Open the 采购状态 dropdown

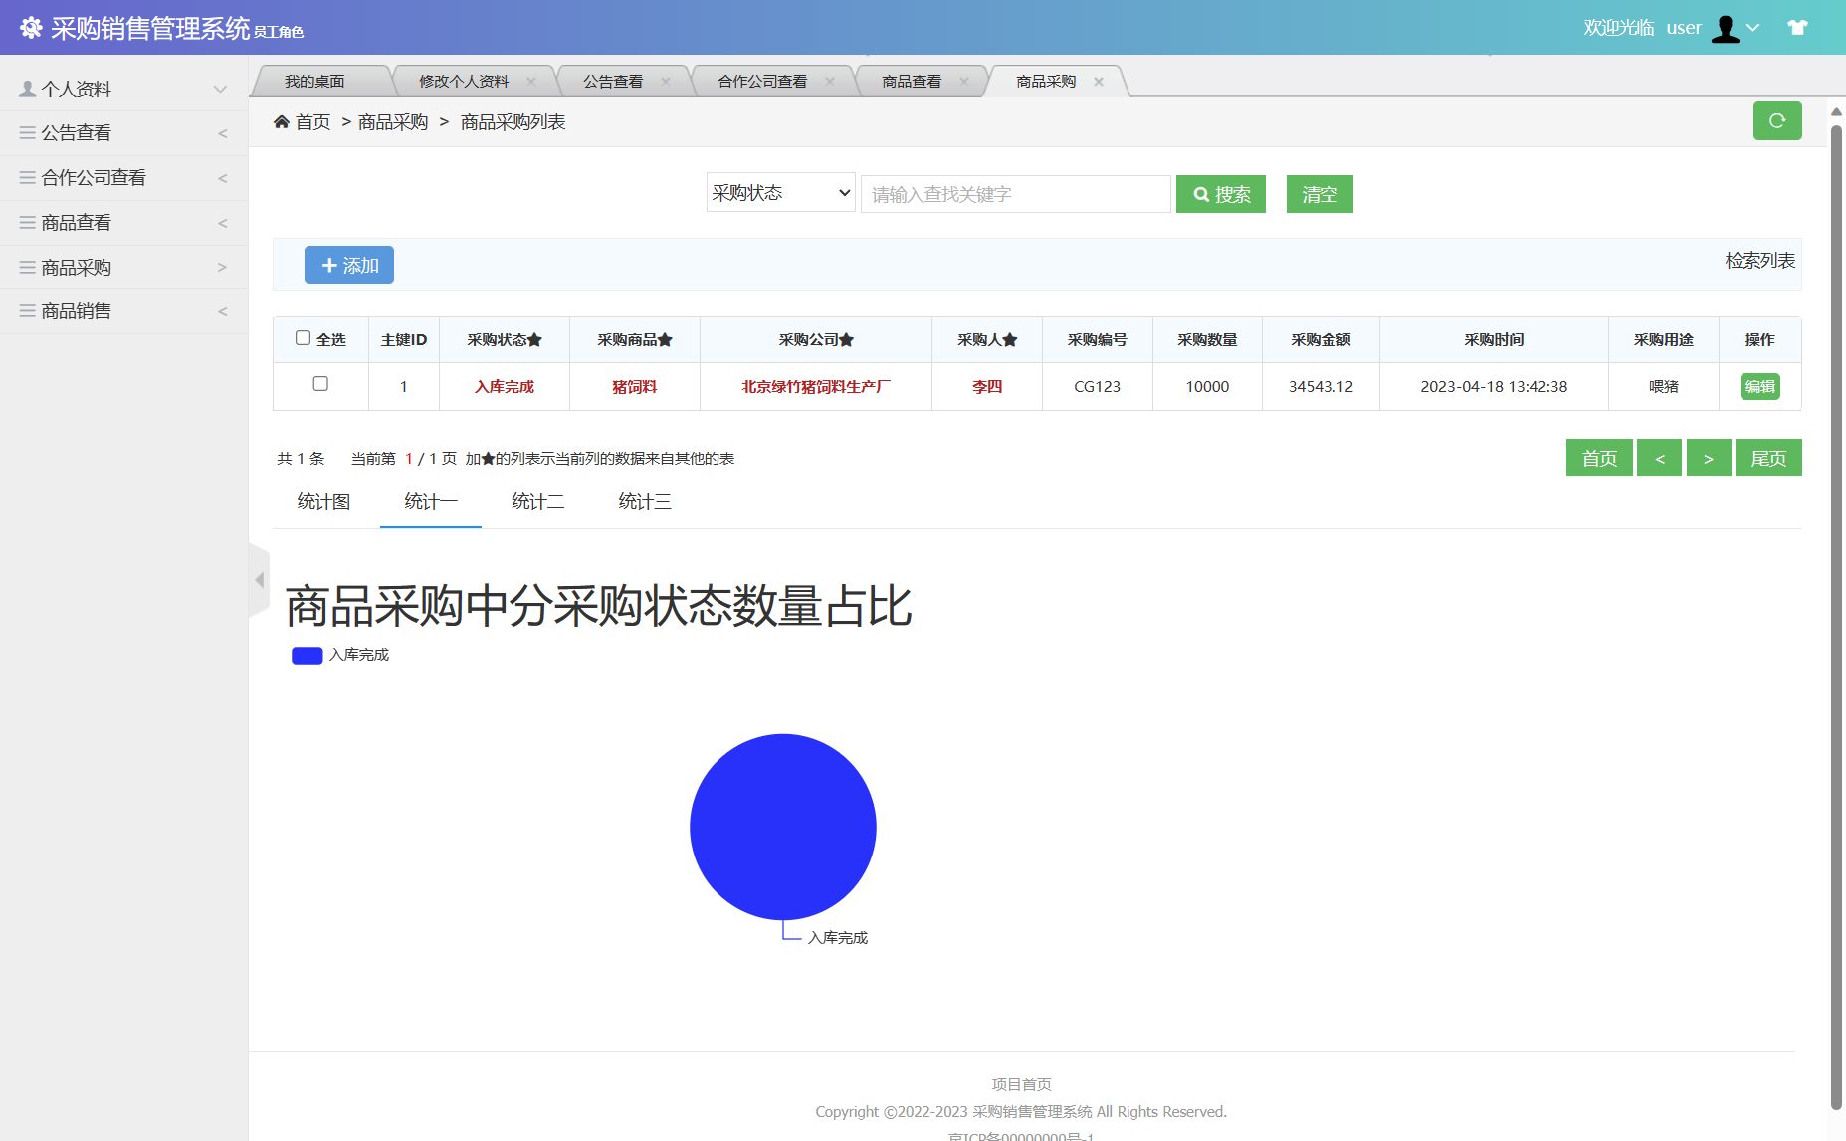[779, 192]
